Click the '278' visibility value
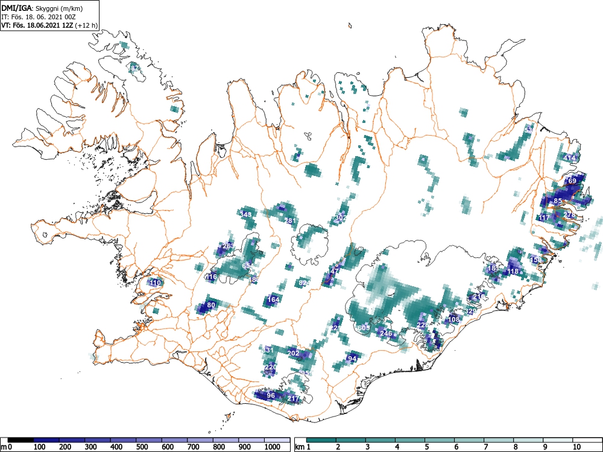The height and width of the screenshot is (452, 603). [x=569, y=215]
